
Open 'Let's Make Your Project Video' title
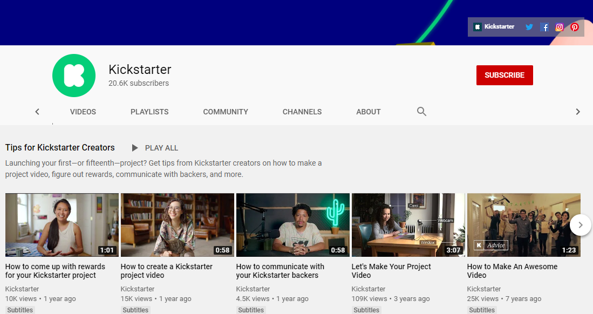click(391, 271)
